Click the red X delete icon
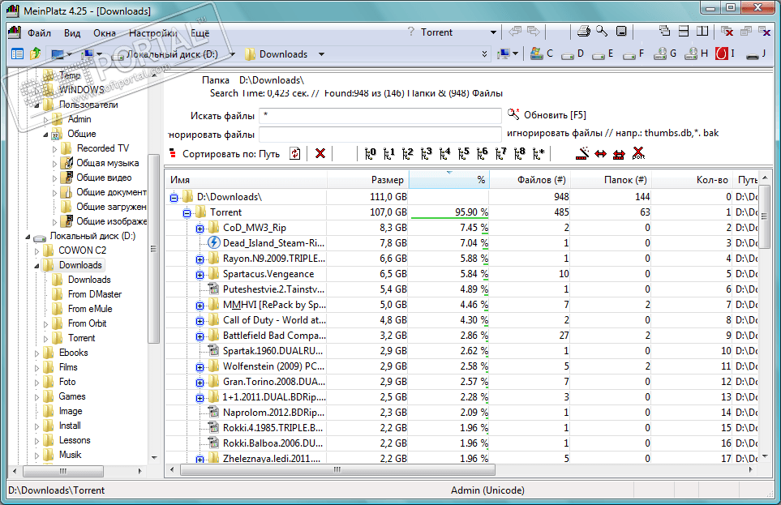Screen dimensions: 781x505 (320, 153)
